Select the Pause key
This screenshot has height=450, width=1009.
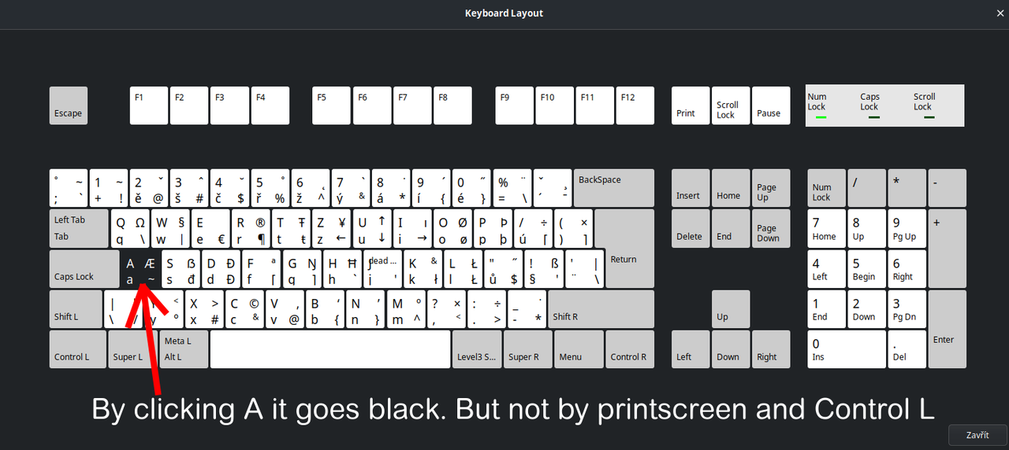tap(771, 105)
